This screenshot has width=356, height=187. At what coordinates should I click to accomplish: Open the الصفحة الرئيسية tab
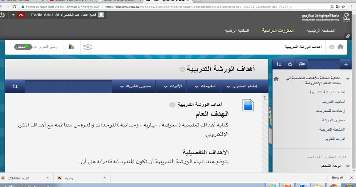[x=320, y=30]
